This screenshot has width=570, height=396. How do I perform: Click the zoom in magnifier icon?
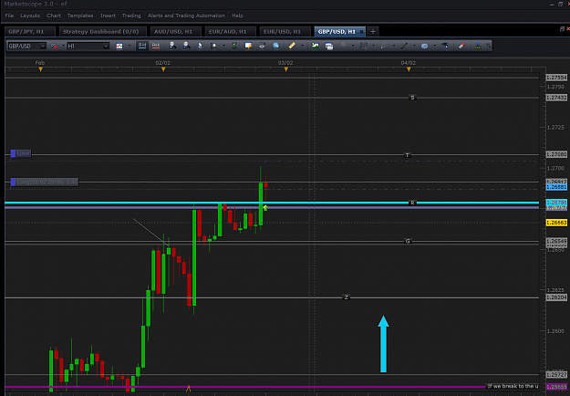point(172,46)
